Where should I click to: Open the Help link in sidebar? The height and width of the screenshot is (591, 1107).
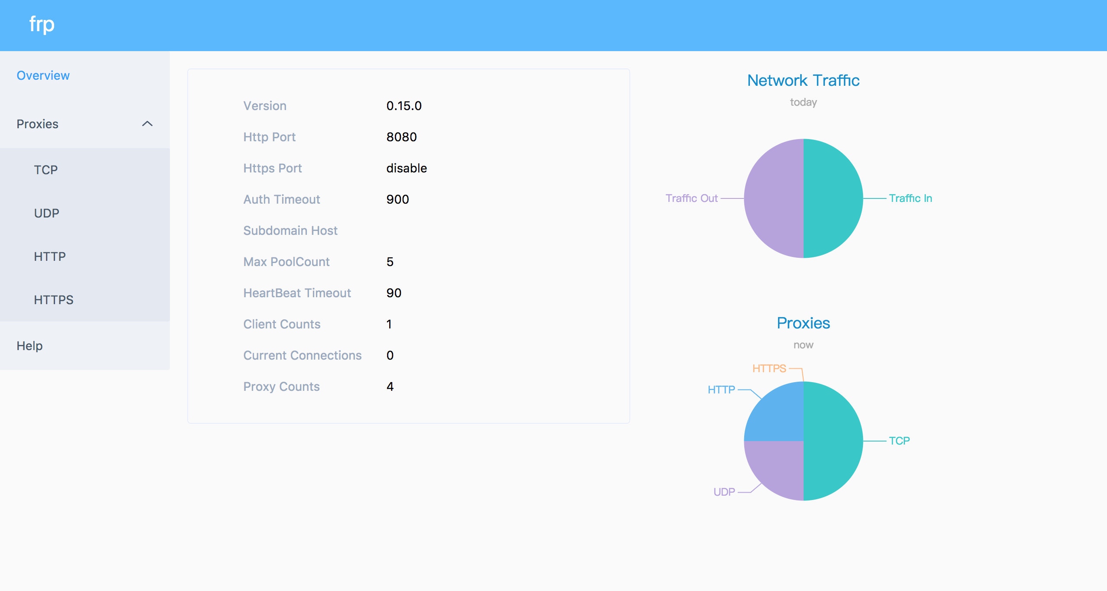click(x=29, y=346)
